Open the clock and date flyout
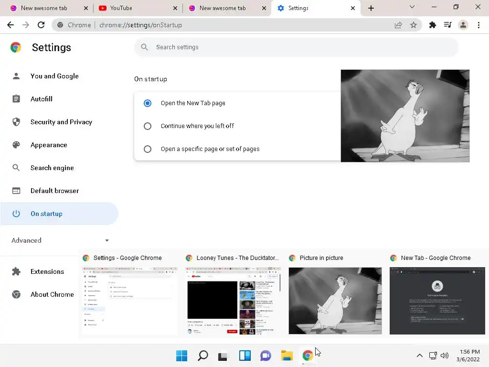 pos(468,356)
